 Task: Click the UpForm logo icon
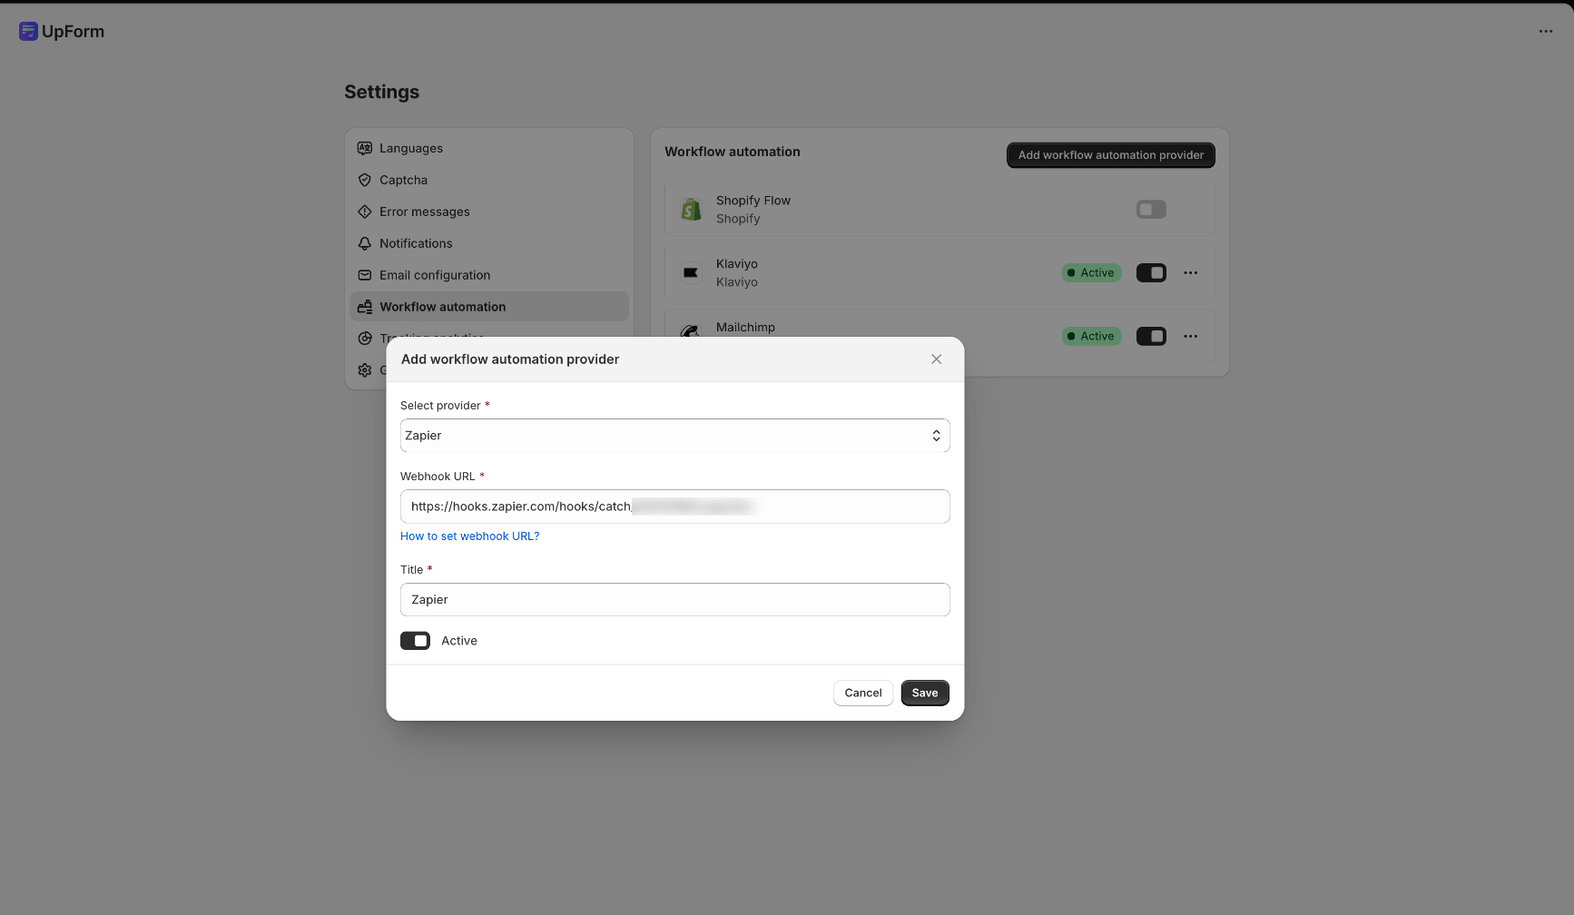pos(28,32)
